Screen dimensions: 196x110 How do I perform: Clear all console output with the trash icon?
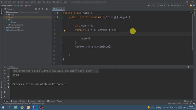(8, 87)
